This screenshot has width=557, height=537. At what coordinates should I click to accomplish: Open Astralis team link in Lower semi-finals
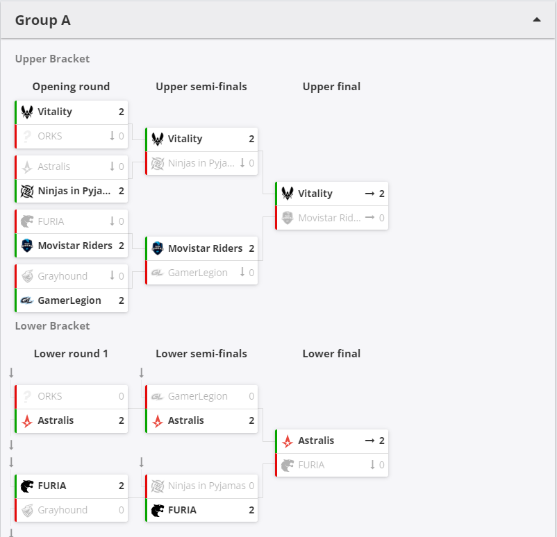click(x=185, y=420)
